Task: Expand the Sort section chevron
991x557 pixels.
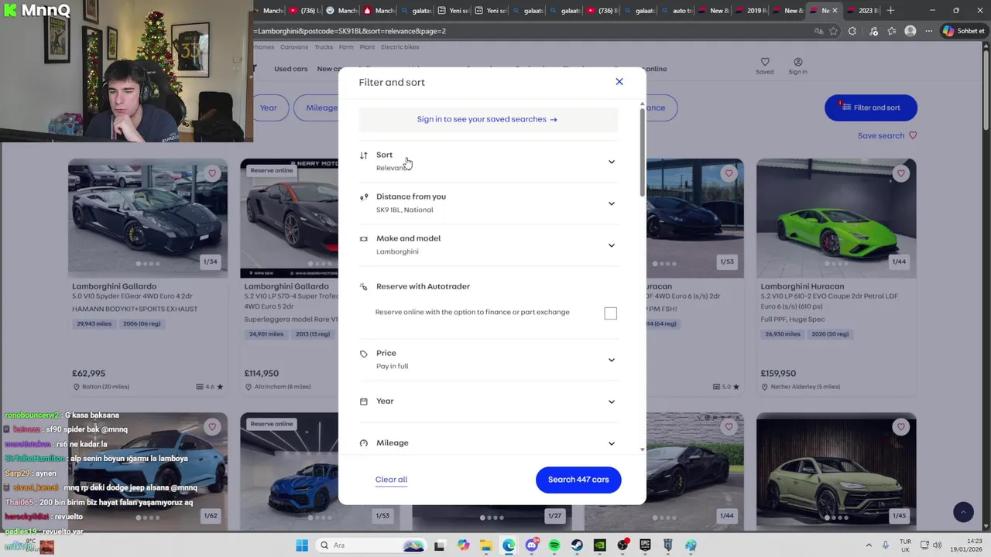Action: click(x=612, y=162)
